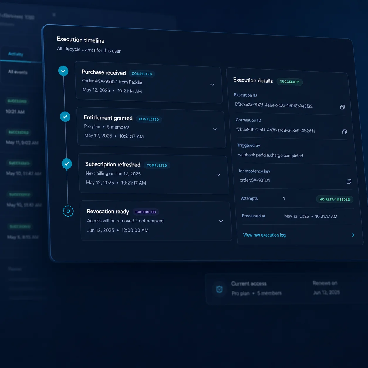Copy the Idempotency key value
Screen dimensions: 368x368
pyautogui.click(x=349, y=181)
